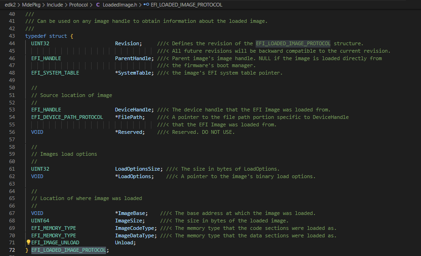This screenshot has width=421, height=256.
Task: Click EFI_SYSTEM_TABLE type name
Action: (55, 73)
